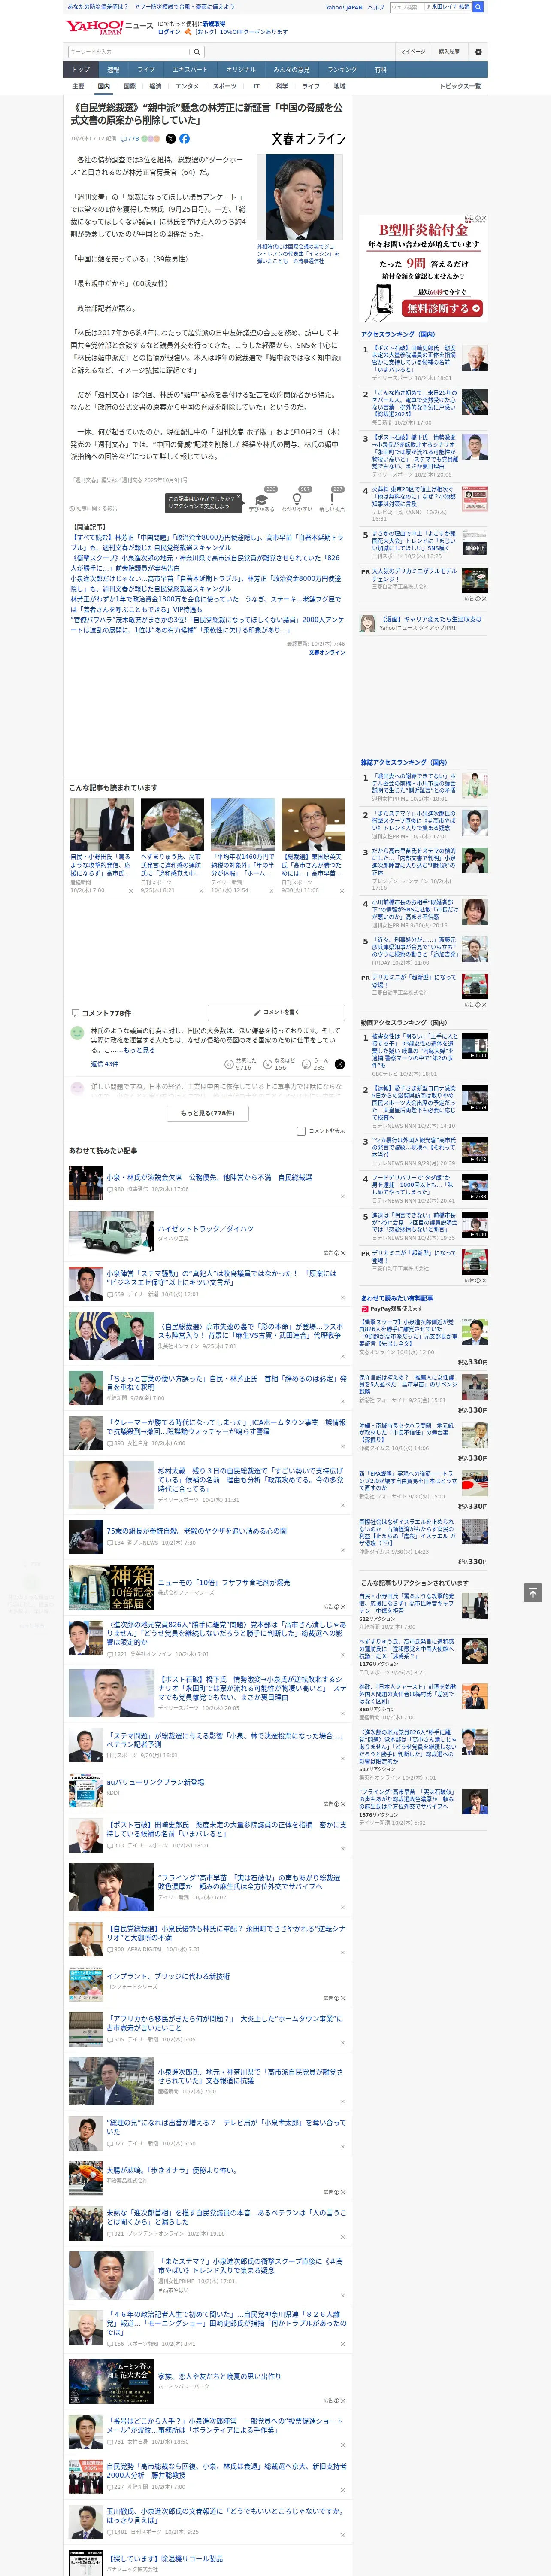Open マイページ link
The width and height of the screenshot is (551, 2576).
[413, 52]
